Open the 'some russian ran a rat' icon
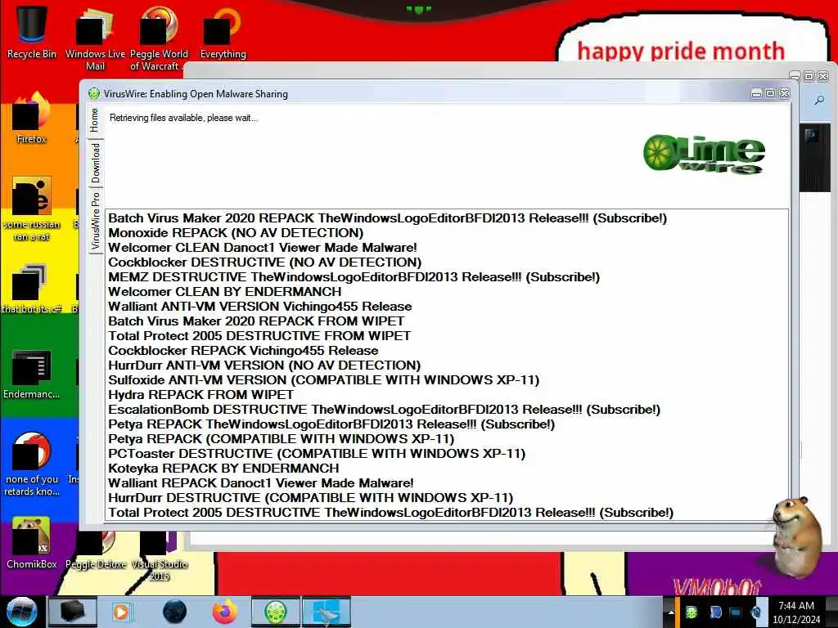Screen dimensions: 838x628 32,209
